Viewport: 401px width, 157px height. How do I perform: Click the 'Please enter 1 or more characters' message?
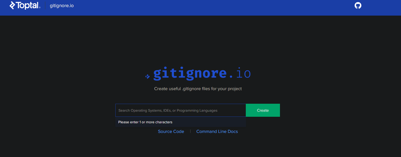(x=145, y=122)
